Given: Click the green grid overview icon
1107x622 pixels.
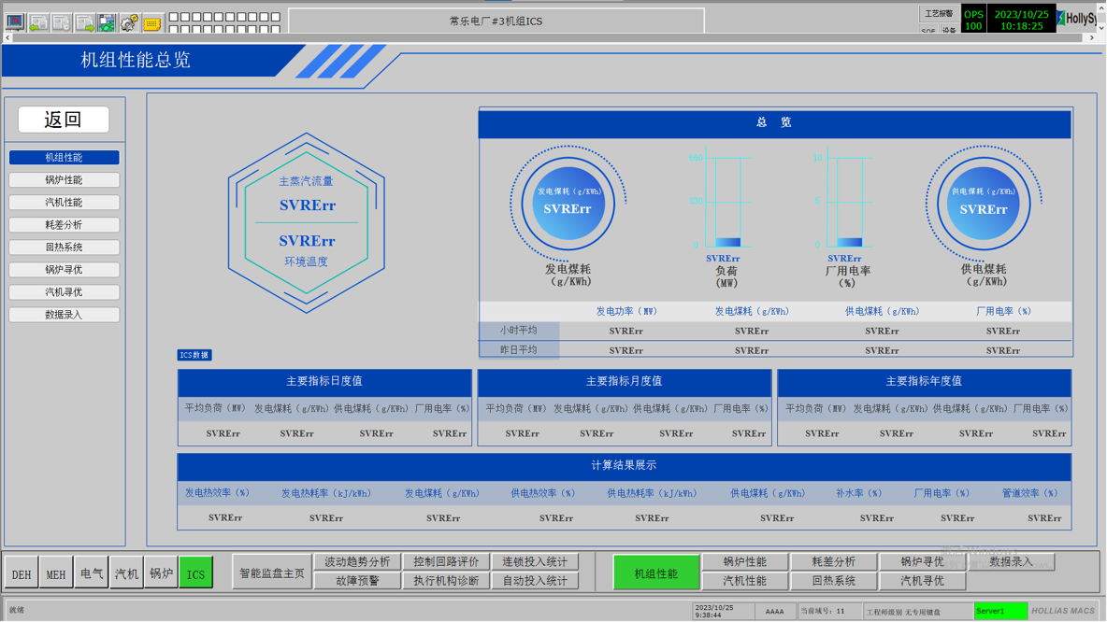Looking at the screenshot, I should click(107, 21).
